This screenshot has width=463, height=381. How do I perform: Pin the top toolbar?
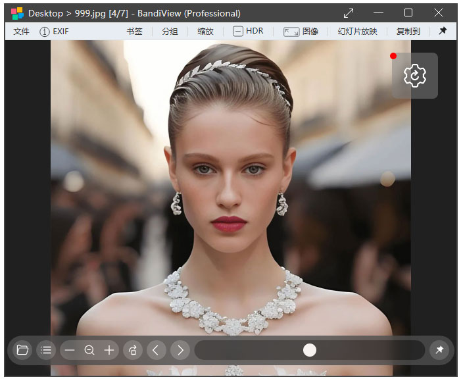[443, 31]
